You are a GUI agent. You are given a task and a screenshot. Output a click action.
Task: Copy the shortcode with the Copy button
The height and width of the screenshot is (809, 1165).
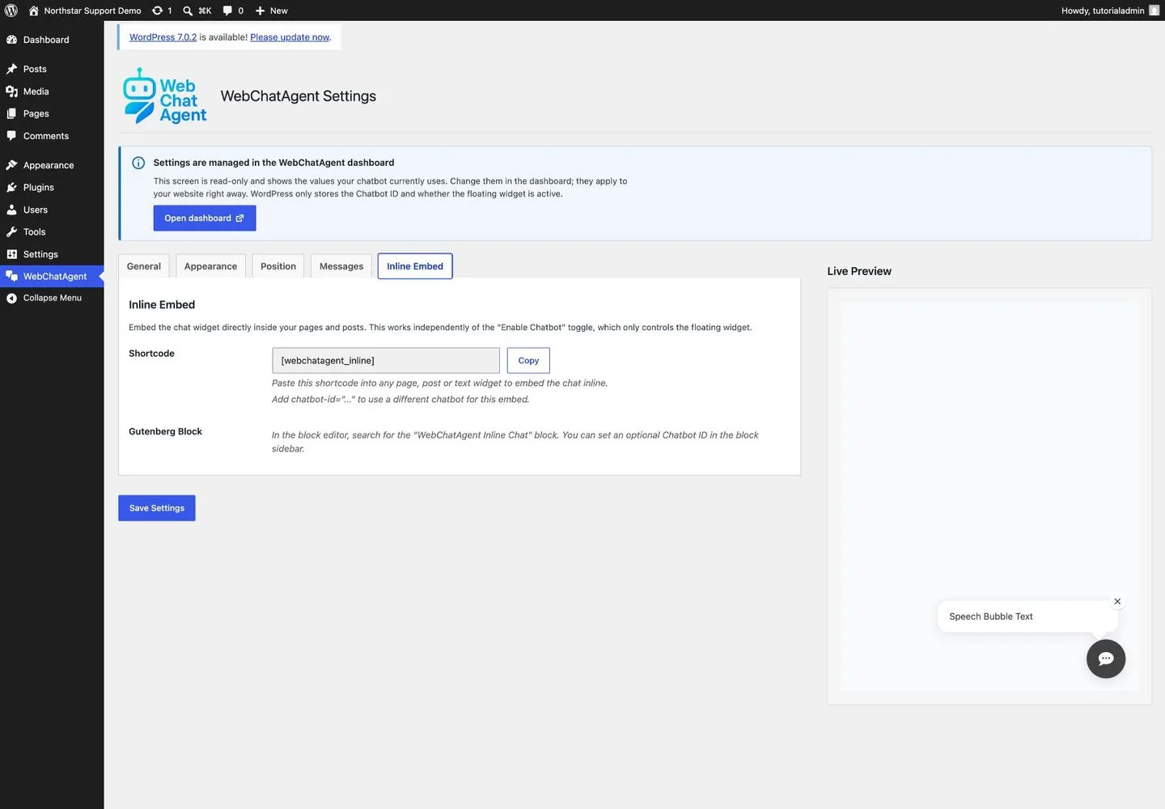pos(528,361)
